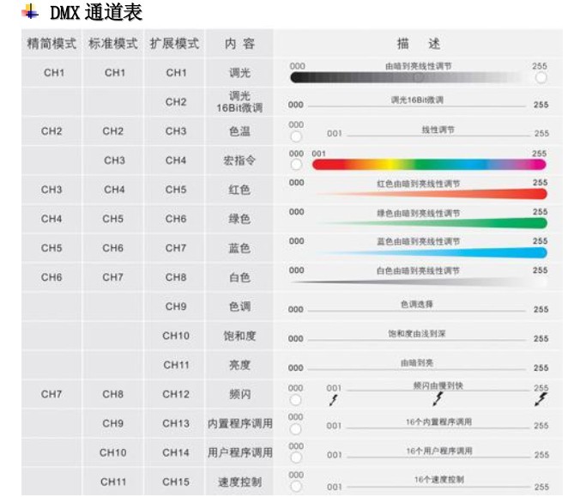Click the white channel gray gradient wedge
Screen dimensions: 580x497
(418, 282)
